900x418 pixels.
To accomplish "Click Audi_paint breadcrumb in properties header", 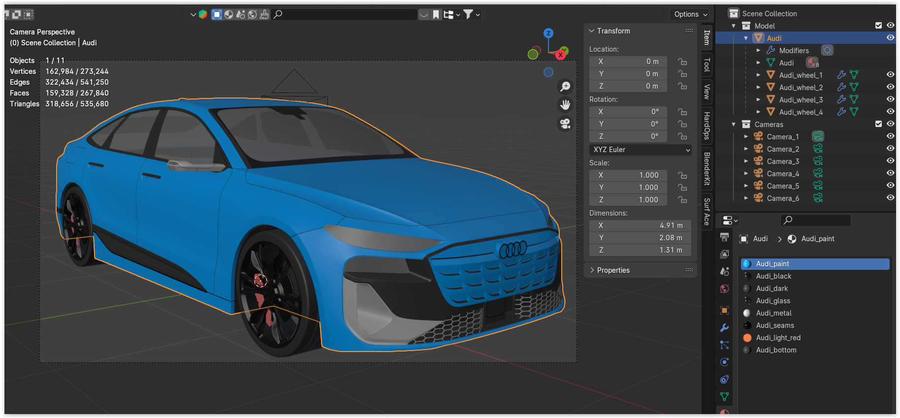I will [x=818, y=239].
